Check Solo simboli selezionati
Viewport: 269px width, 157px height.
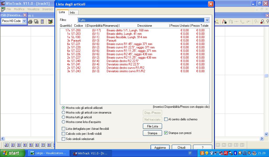coord(64,139)
